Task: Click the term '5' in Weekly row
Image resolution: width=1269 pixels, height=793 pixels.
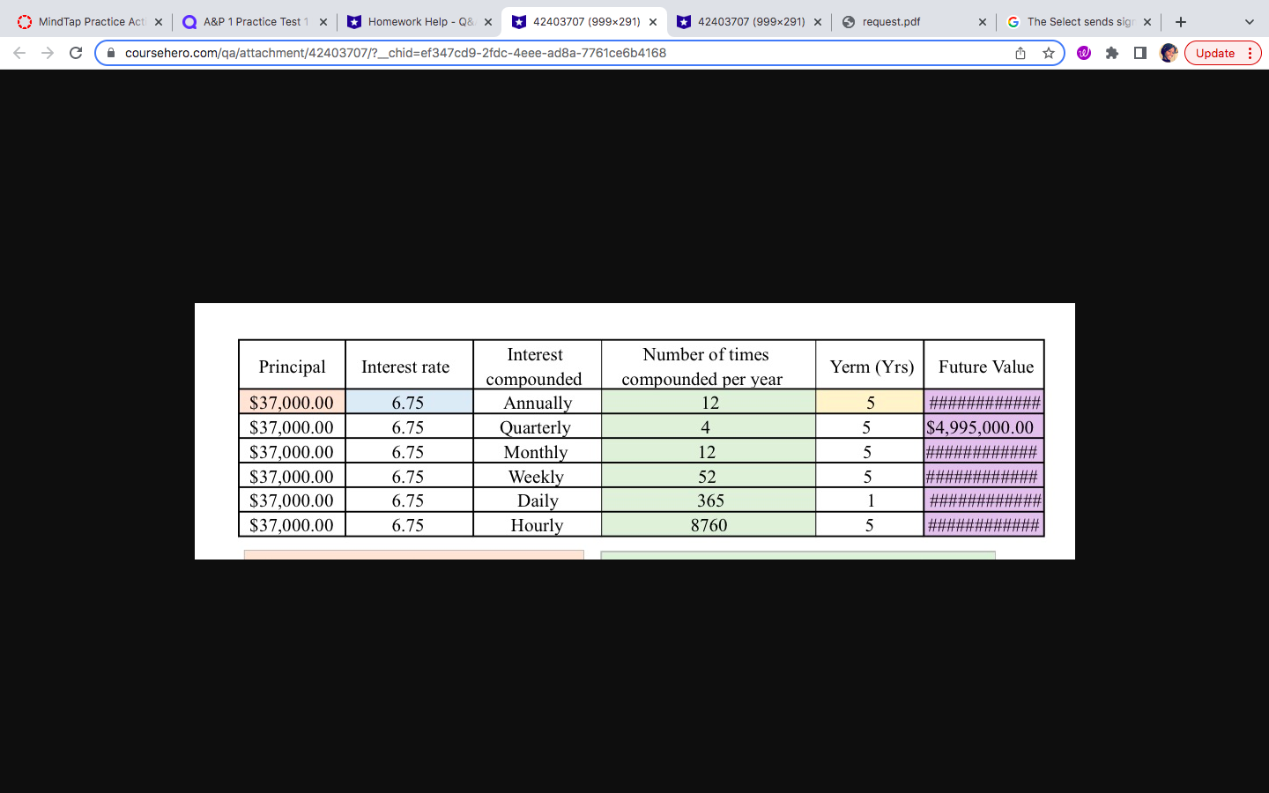Action: (868, 476)
